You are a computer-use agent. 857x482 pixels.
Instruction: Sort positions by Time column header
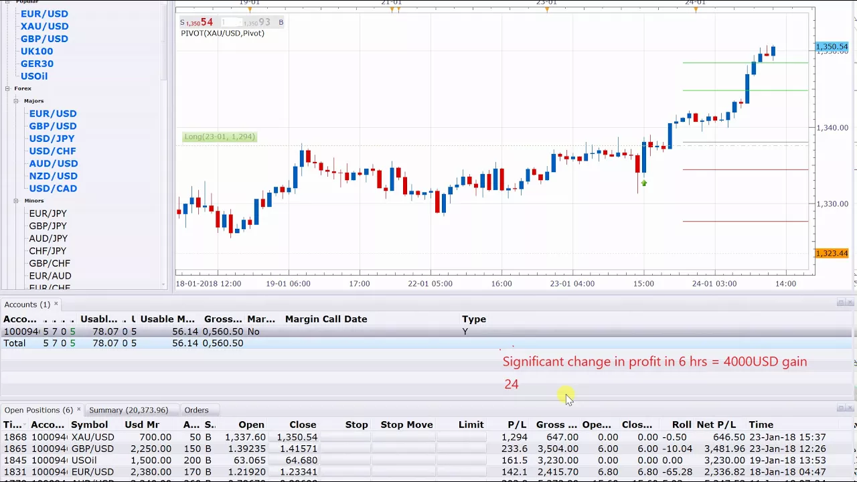click(761, 424)
